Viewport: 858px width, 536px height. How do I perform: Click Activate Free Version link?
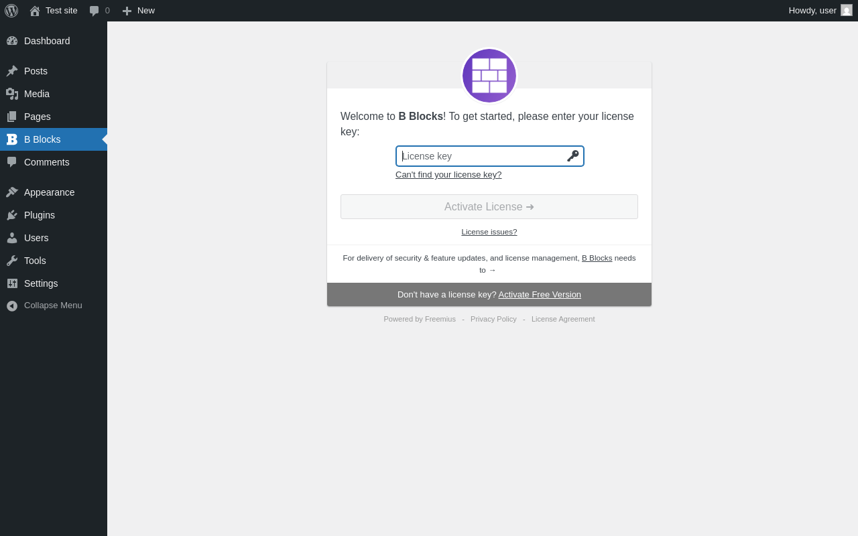coord(540,294)
